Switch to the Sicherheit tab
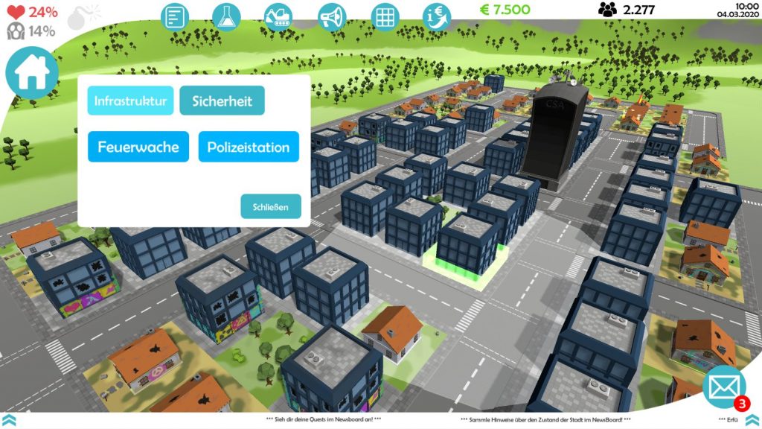The image size is (762, 429). (x=222, y=101)
